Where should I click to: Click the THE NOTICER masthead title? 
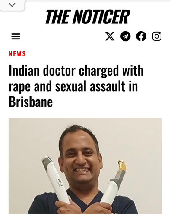point(87,16)
